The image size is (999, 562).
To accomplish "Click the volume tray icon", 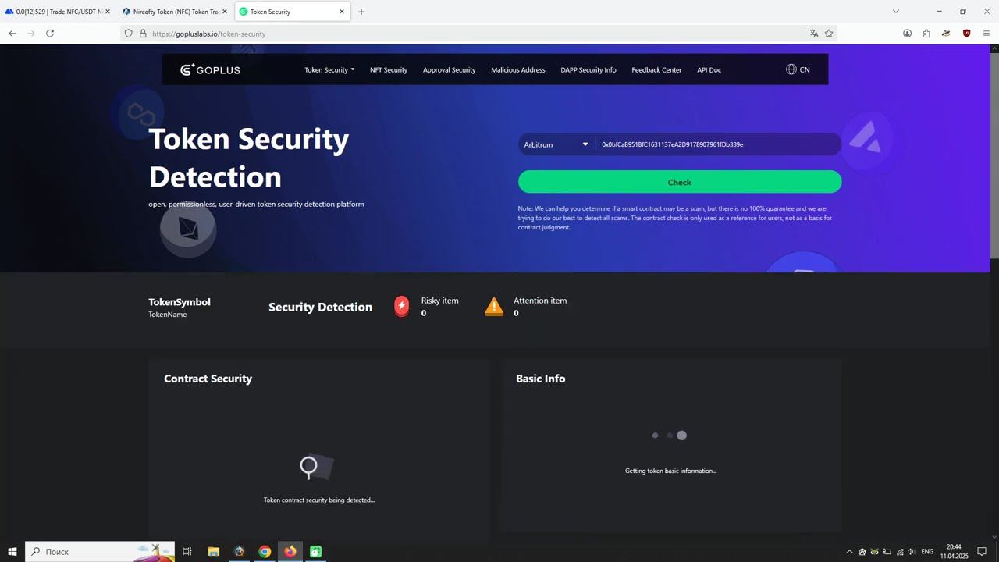I will [x=912, y=552].
